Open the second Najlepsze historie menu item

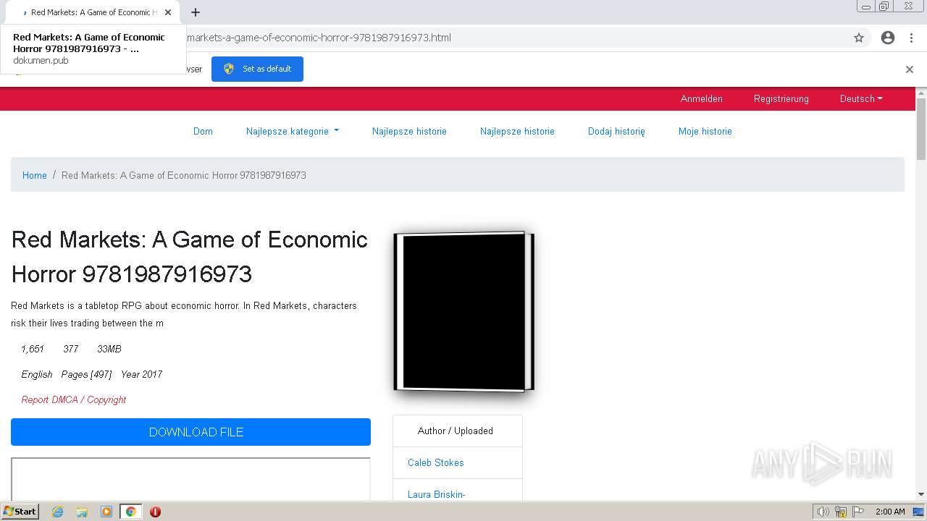point(517,132)
